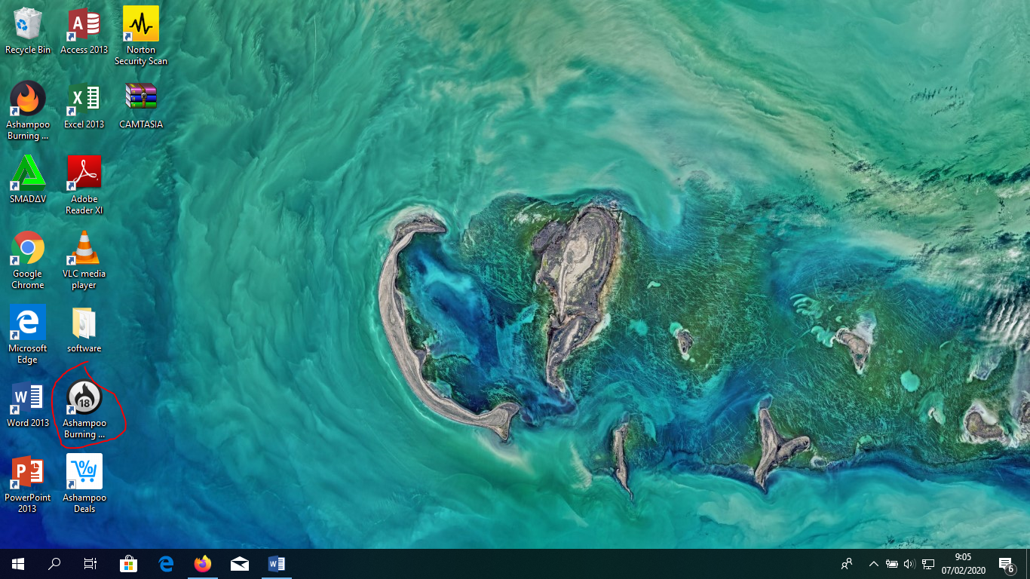Check battery status in the tray

892,564
